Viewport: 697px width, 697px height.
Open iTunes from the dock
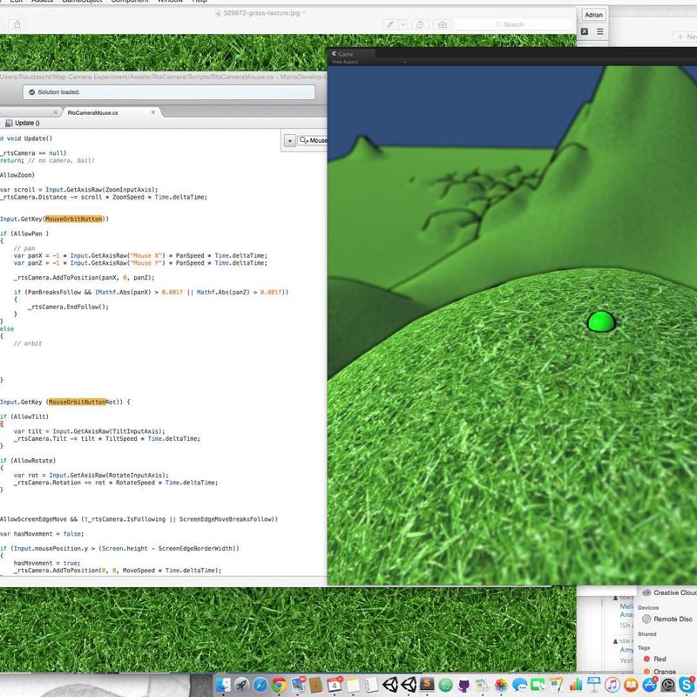coord(612,686)
